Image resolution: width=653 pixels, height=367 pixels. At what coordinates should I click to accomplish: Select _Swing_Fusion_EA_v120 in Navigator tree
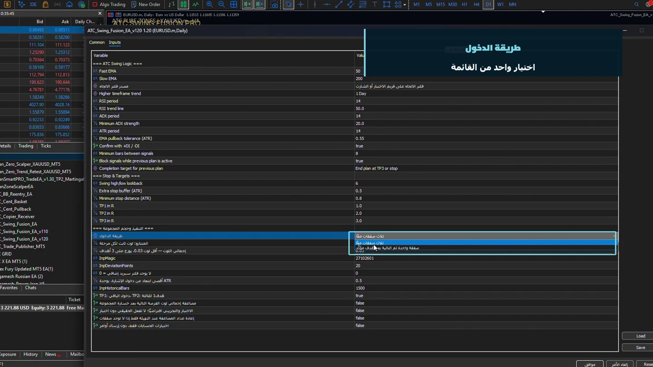click(x=25, y=239)
